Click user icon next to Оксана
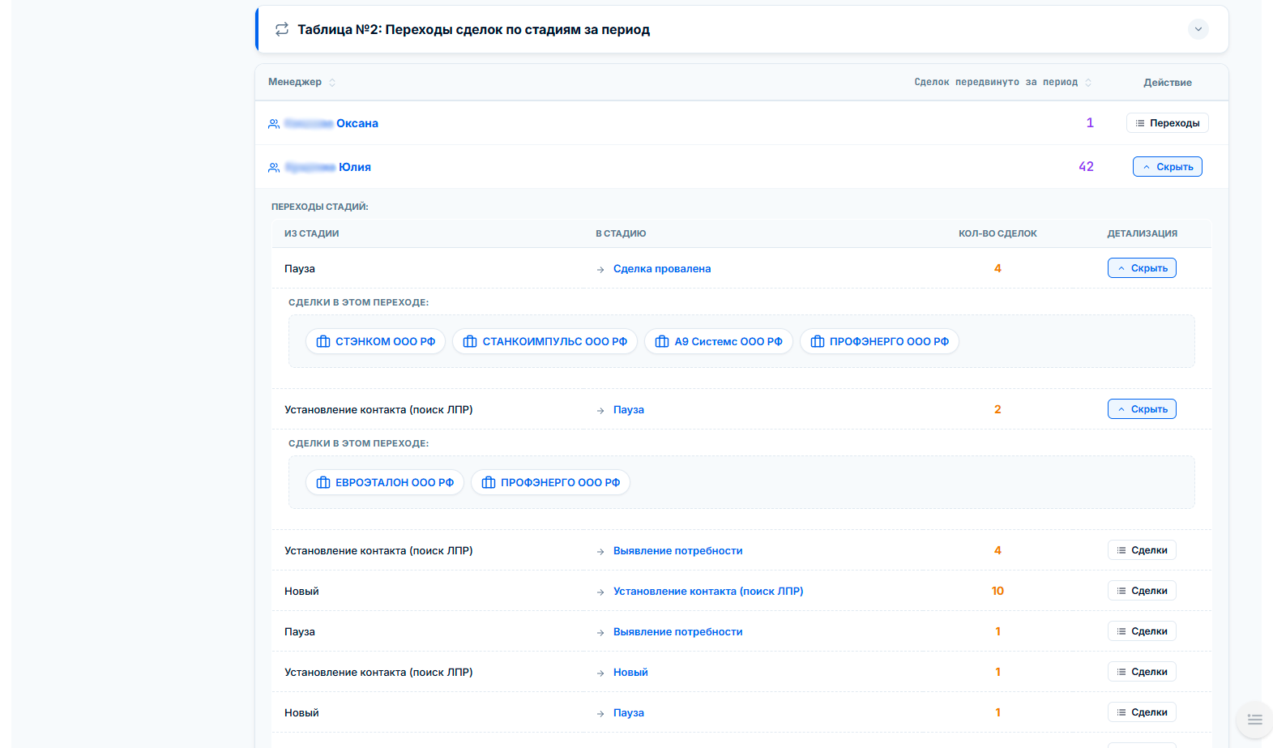The height and width of the screenshot is (748, 1273). [274, 124]
